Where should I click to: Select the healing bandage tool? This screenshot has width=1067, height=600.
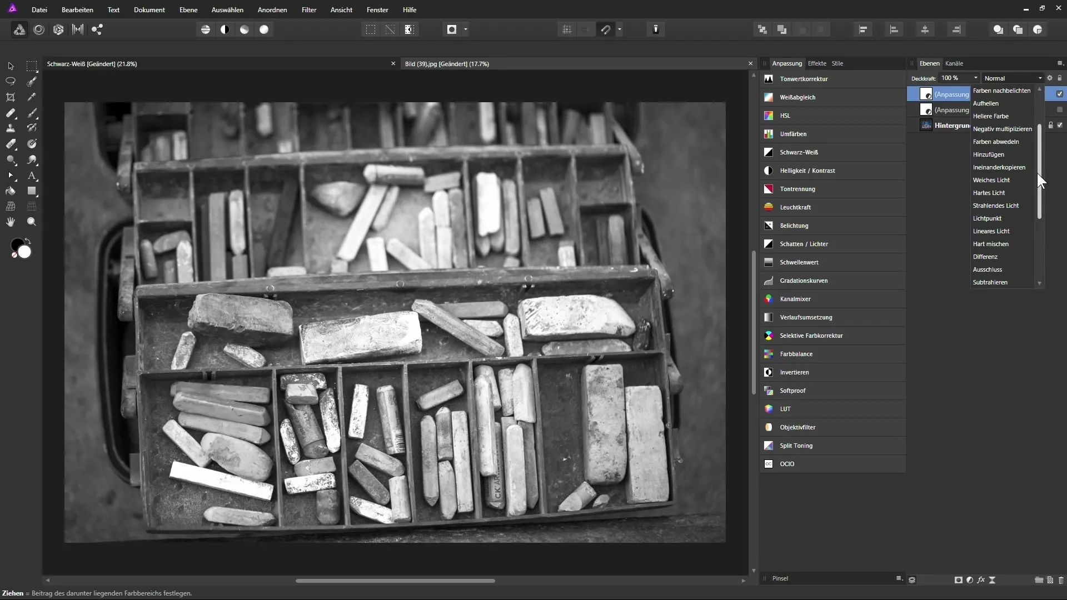tap(11, 113)
